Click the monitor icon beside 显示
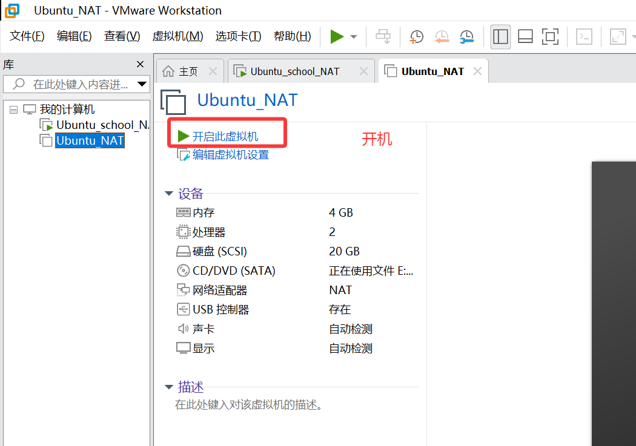 [x=184, y=348]
